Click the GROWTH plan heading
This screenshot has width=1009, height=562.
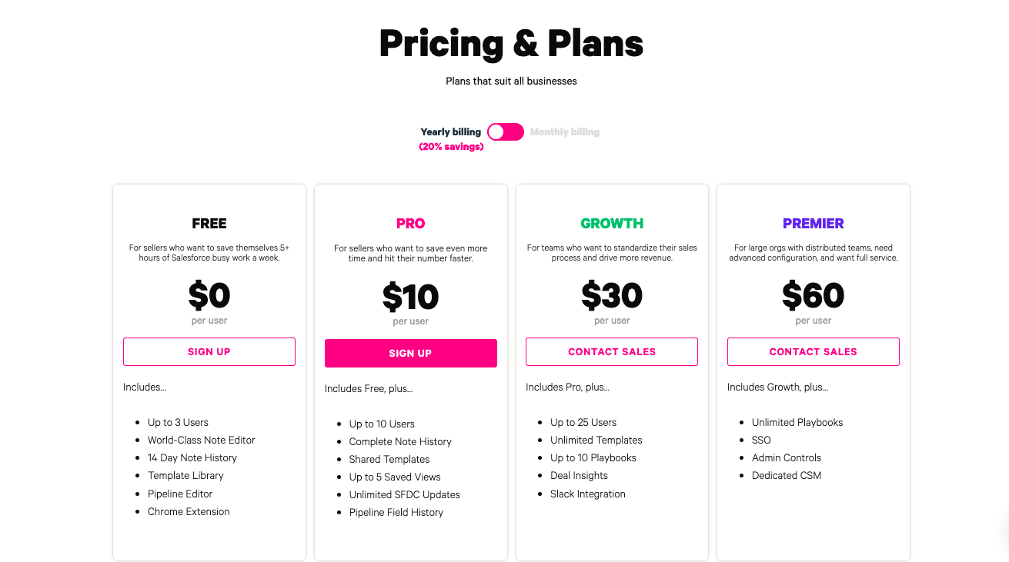pos(612,224)
